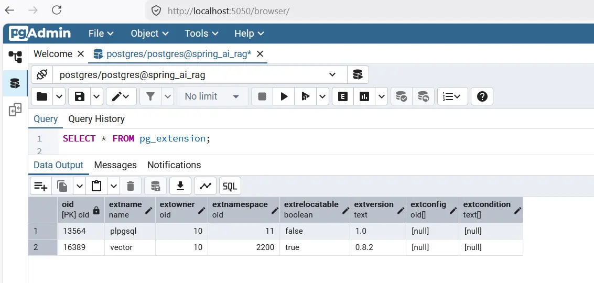Open the workspace transfer sidebar icon below database

point(15,110)
